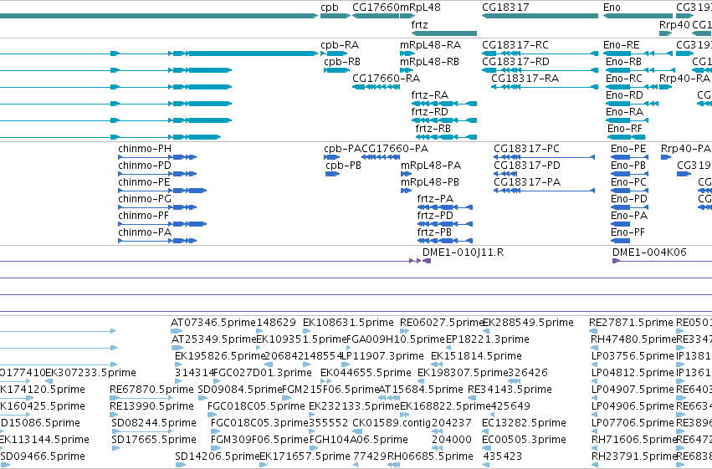
Task: Open the Eno-RE transcript
Action: click(x=638, y=54)
